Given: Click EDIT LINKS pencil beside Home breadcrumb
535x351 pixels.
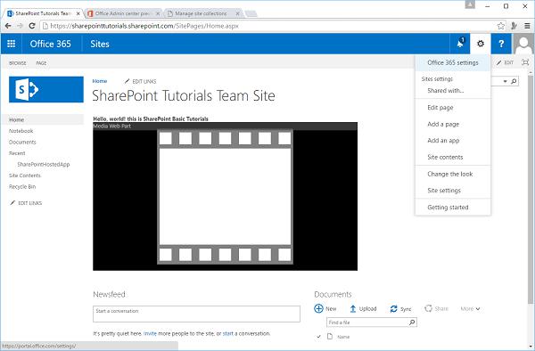Looking at the screenshot, I should [x=127, y=81].
